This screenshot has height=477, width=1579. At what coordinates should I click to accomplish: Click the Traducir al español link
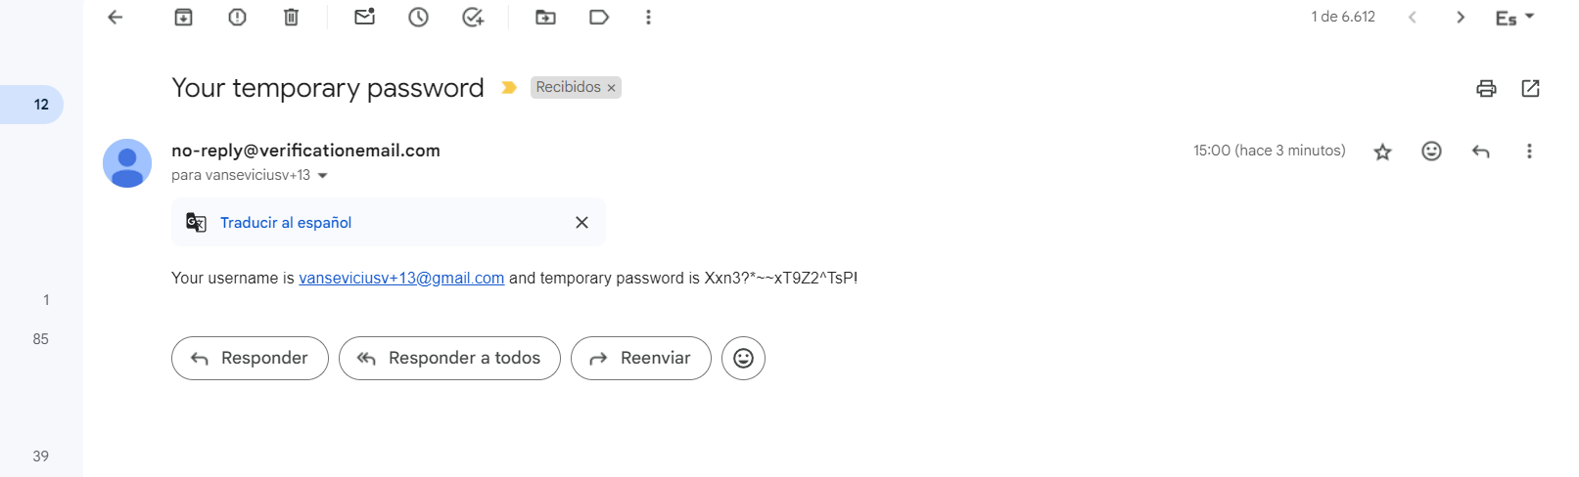(x=286, y=223)
